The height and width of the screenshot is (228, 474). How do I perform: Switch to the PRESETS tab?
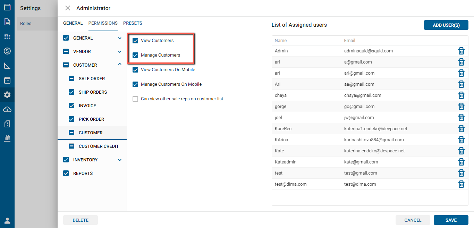point(133,23)
